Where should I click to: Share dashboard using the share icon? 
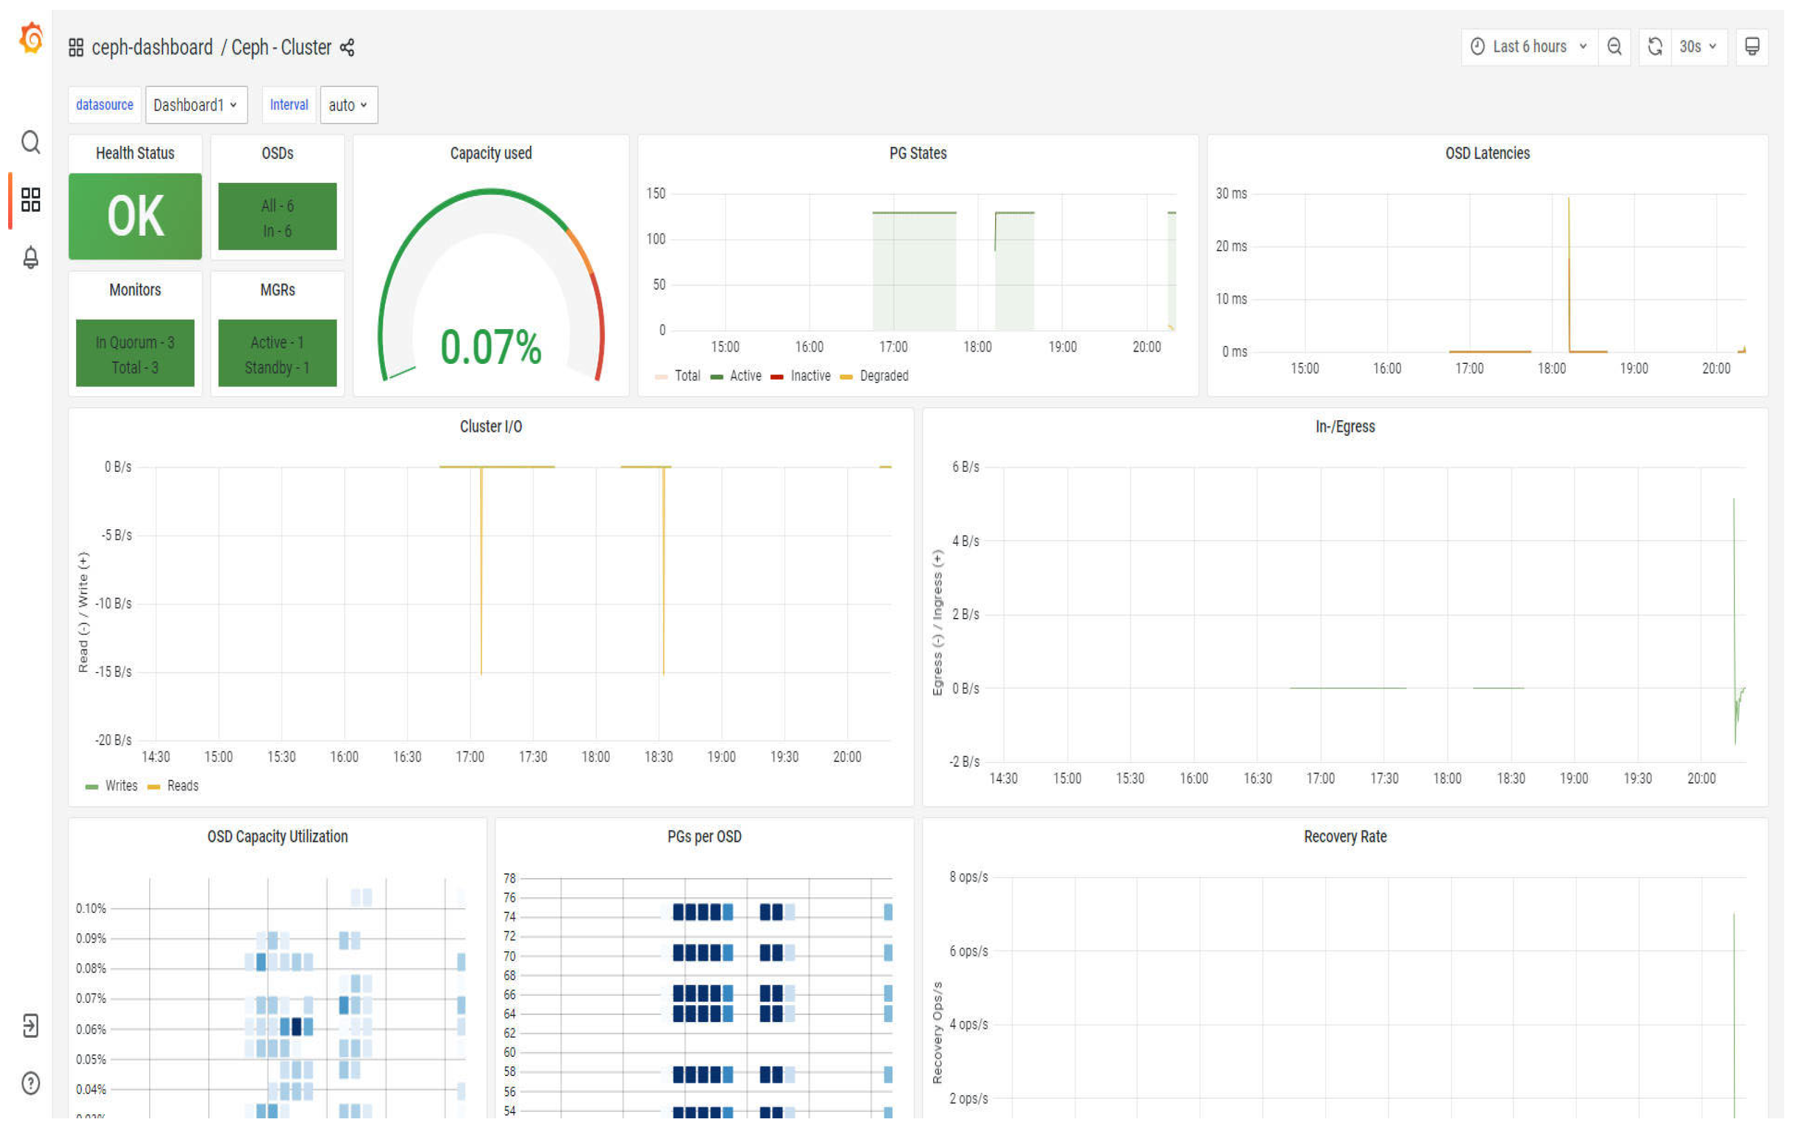point(347,48)
